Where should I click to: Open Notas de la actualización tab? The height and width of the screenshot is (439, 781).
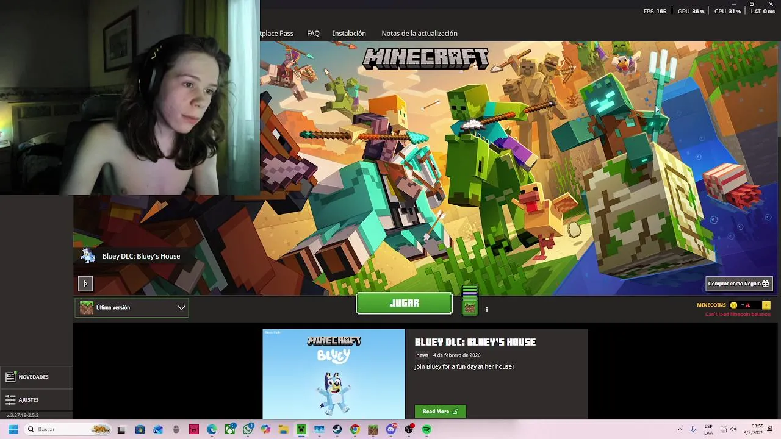coord(419,34)
